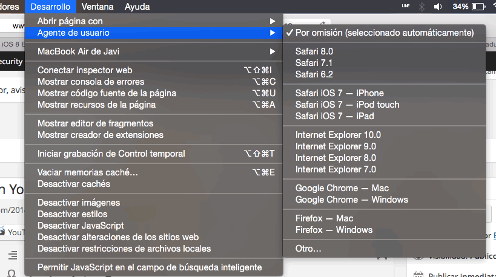Toggle Permitir JavaScript en campo de búsqueda inteligente
Screen dimensions: 496x277
pyautogui.click(x=154, y=267)
